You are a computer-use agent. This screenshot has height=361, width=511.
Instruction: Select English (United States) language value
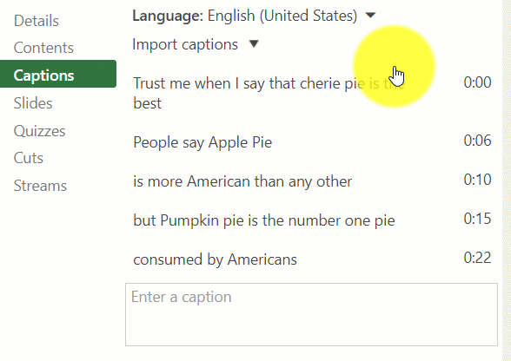click(282, 16)
